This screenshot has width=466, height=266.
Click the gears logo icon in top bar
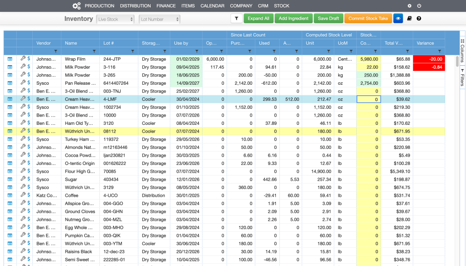(76, 5)
